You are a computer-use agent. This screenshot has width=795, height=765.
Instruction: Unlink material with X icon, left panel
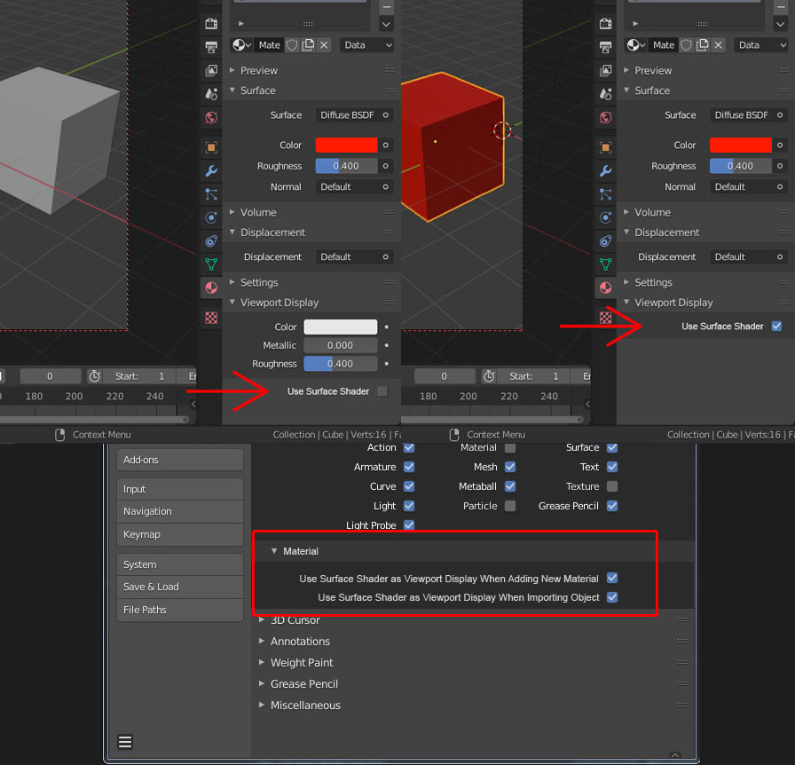point(324,45)
